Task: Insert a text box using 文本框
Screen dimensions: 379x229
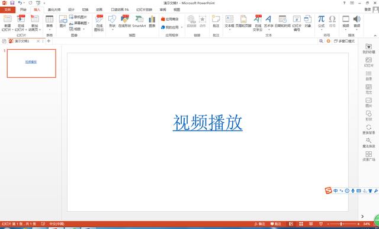Action: [229, 21]
